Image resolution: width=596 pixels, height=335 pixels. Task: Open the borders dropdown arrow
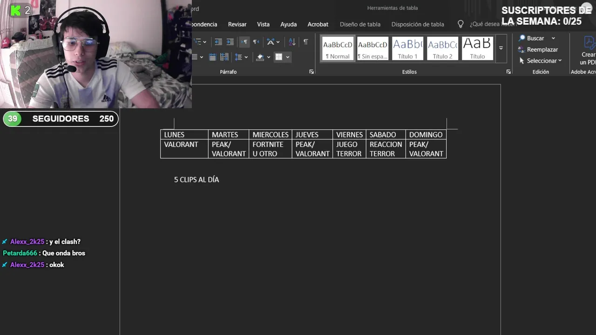[x=287, y=57]
